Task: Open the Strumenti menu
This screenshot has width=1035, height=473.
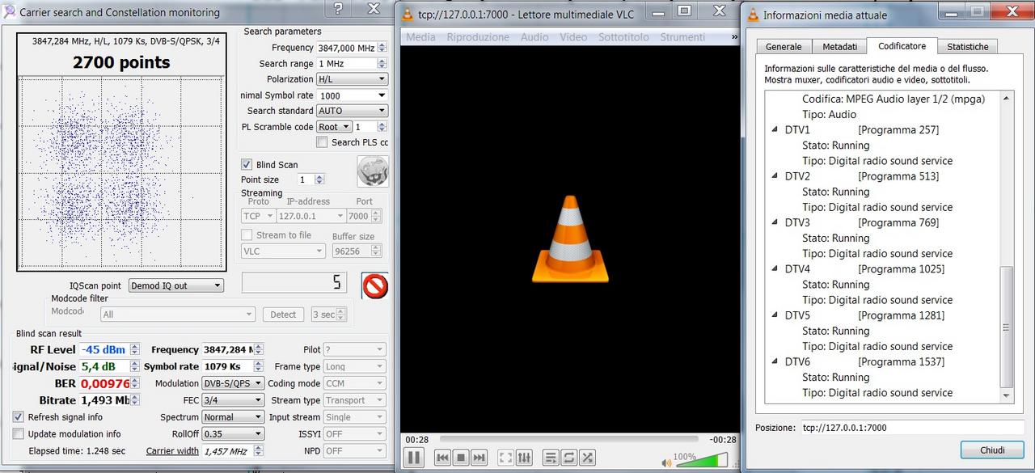Action: click(x=682, y=37)
